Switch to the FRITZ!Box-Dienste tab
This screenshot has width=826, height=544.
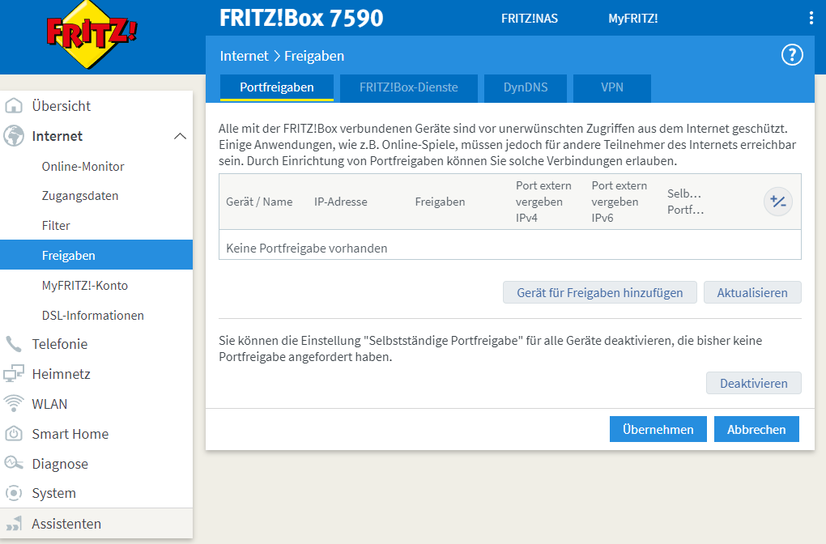point(409,87)
